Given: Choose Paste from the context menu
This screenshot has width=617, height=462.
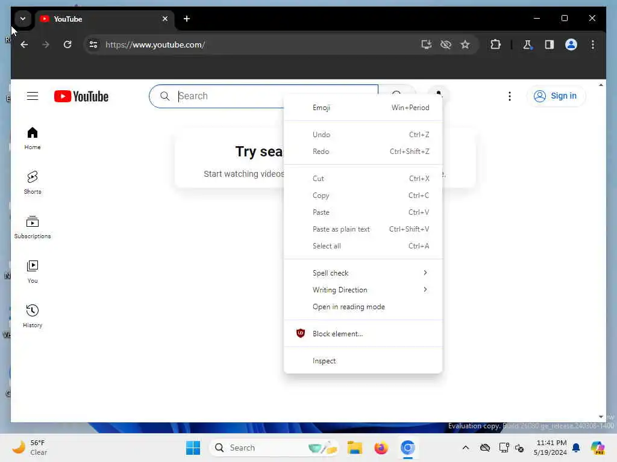Looking at the screenshot, I should [x=363, y=212].
